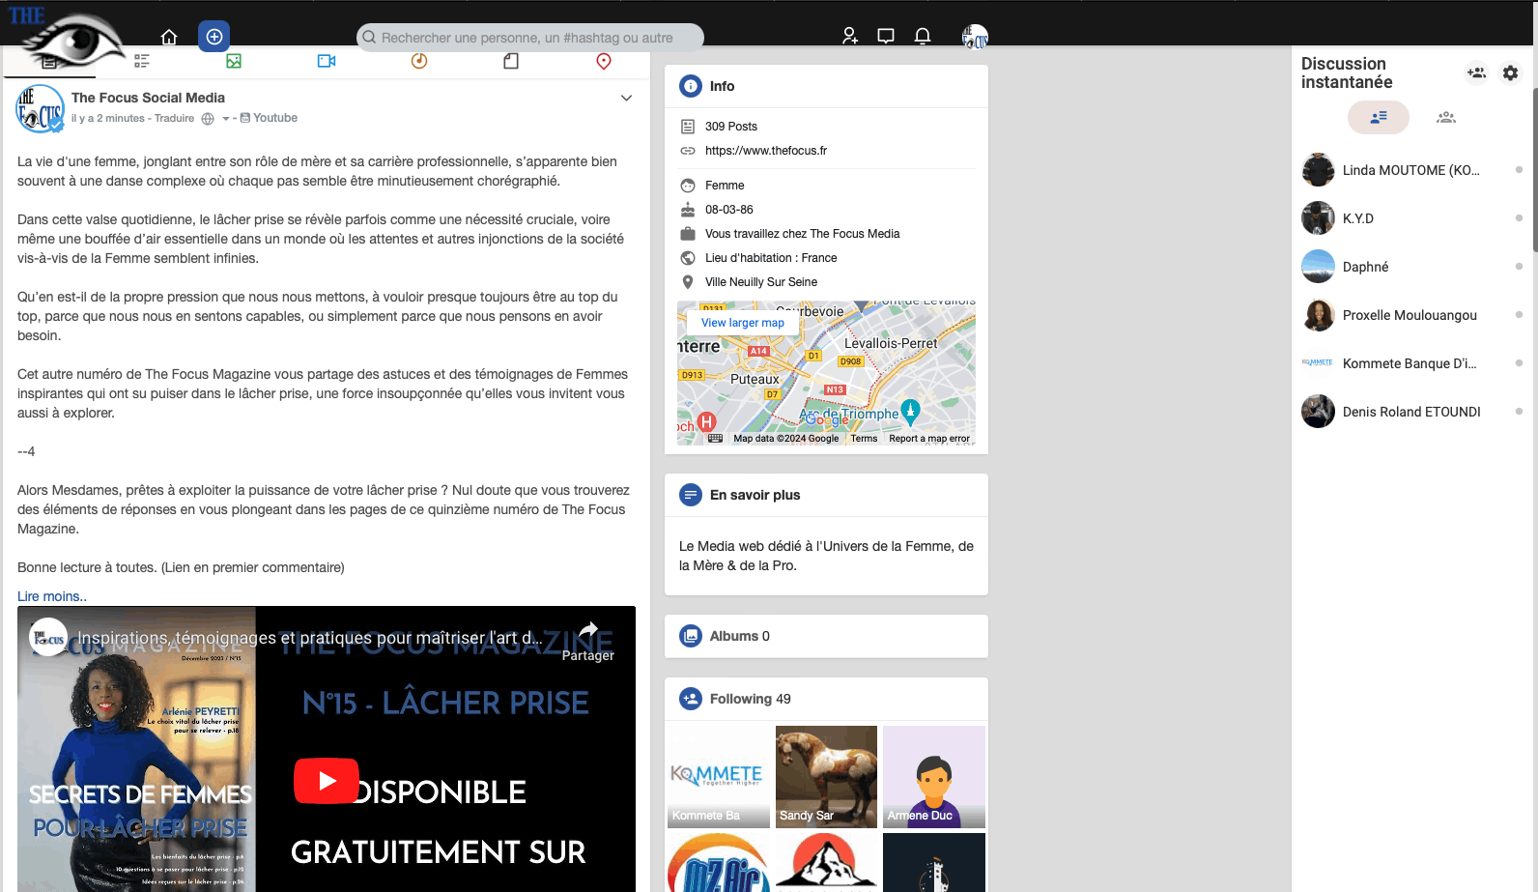The width and height of the screenshot is (1538, 892).
Task: Open chat with K.Y.D
Action: point(1411,218)
